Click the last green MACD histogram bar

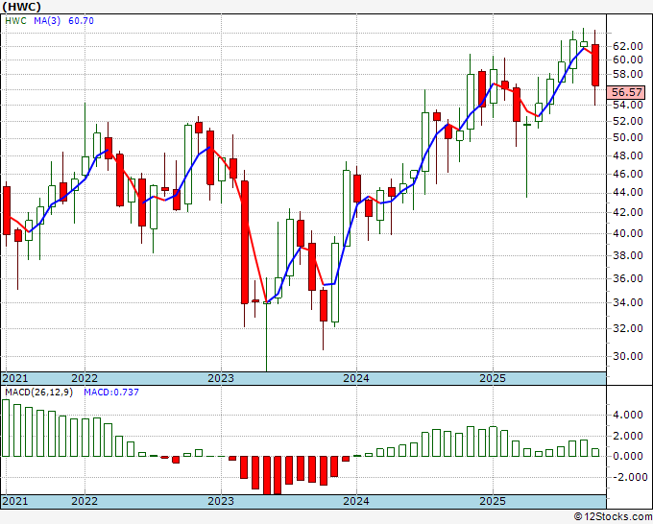point(595,452)
